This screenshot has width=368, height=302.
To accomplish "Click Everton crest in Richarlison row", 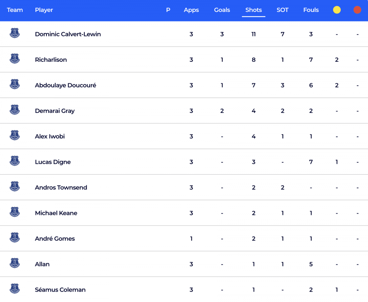I will click(x=15, y=59).
